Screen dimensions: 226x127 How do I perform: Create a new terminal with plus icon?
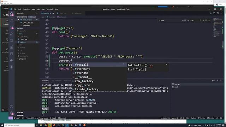pos(213,81)
